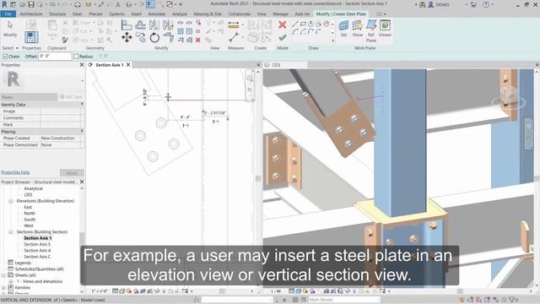Click the 3D view's horizontal scrollbar
Image resolution: width=540 pixels, height=304 pixels.
coord(459,291)
